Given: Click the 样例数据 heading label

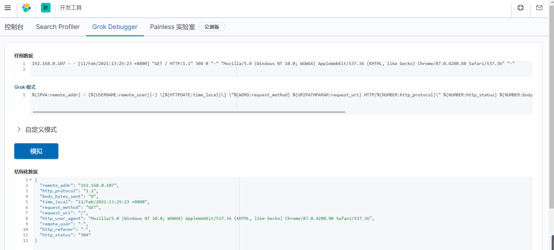Looking at the screenshot, I should (24, 56).
